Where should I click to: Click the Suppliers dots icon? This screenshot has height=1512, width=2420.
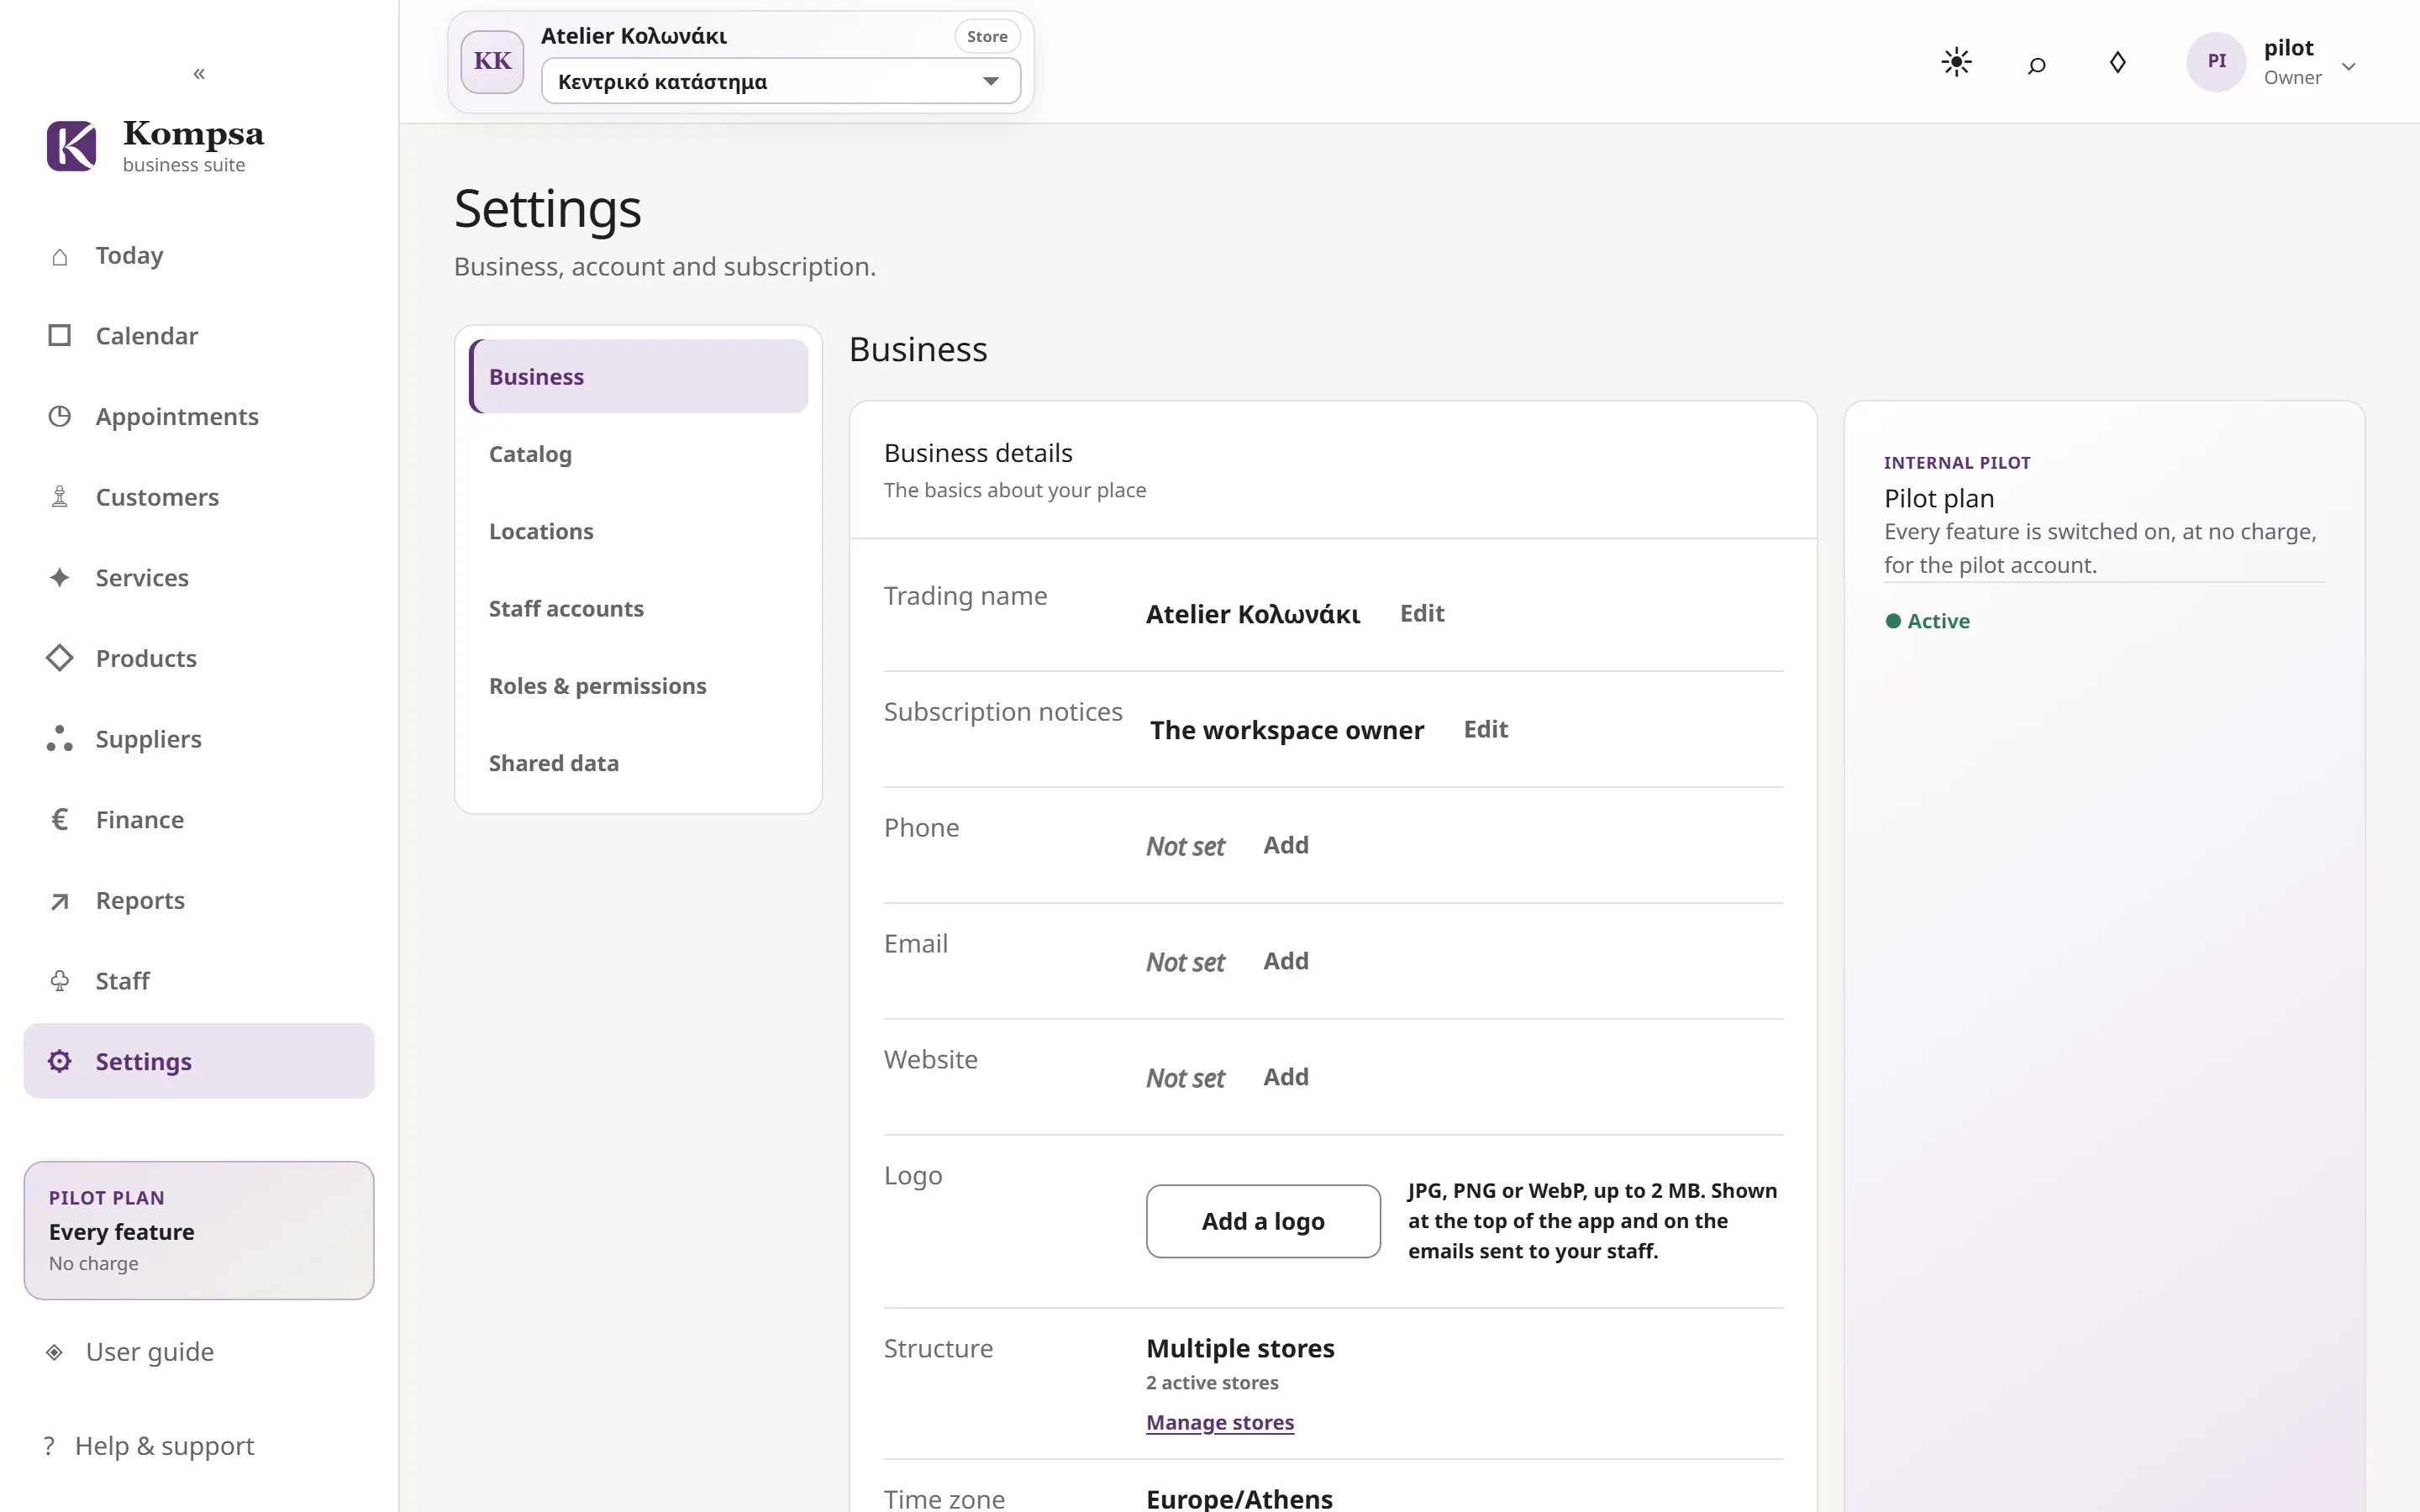coord(60,739)
